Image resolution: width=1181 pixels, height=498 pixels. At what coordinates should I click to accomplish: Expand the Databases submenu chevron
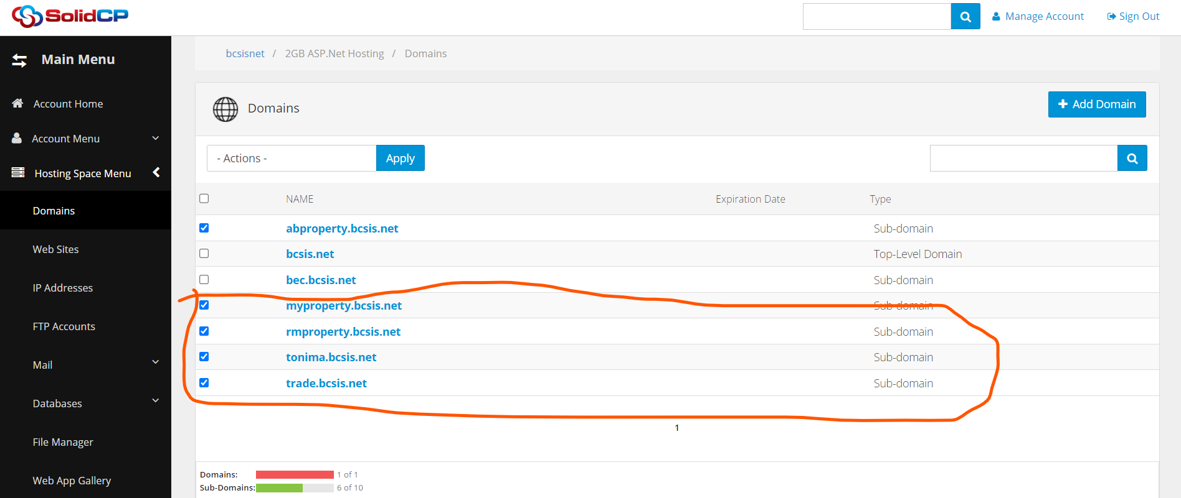pyautogui.click(x=156, y=400)
